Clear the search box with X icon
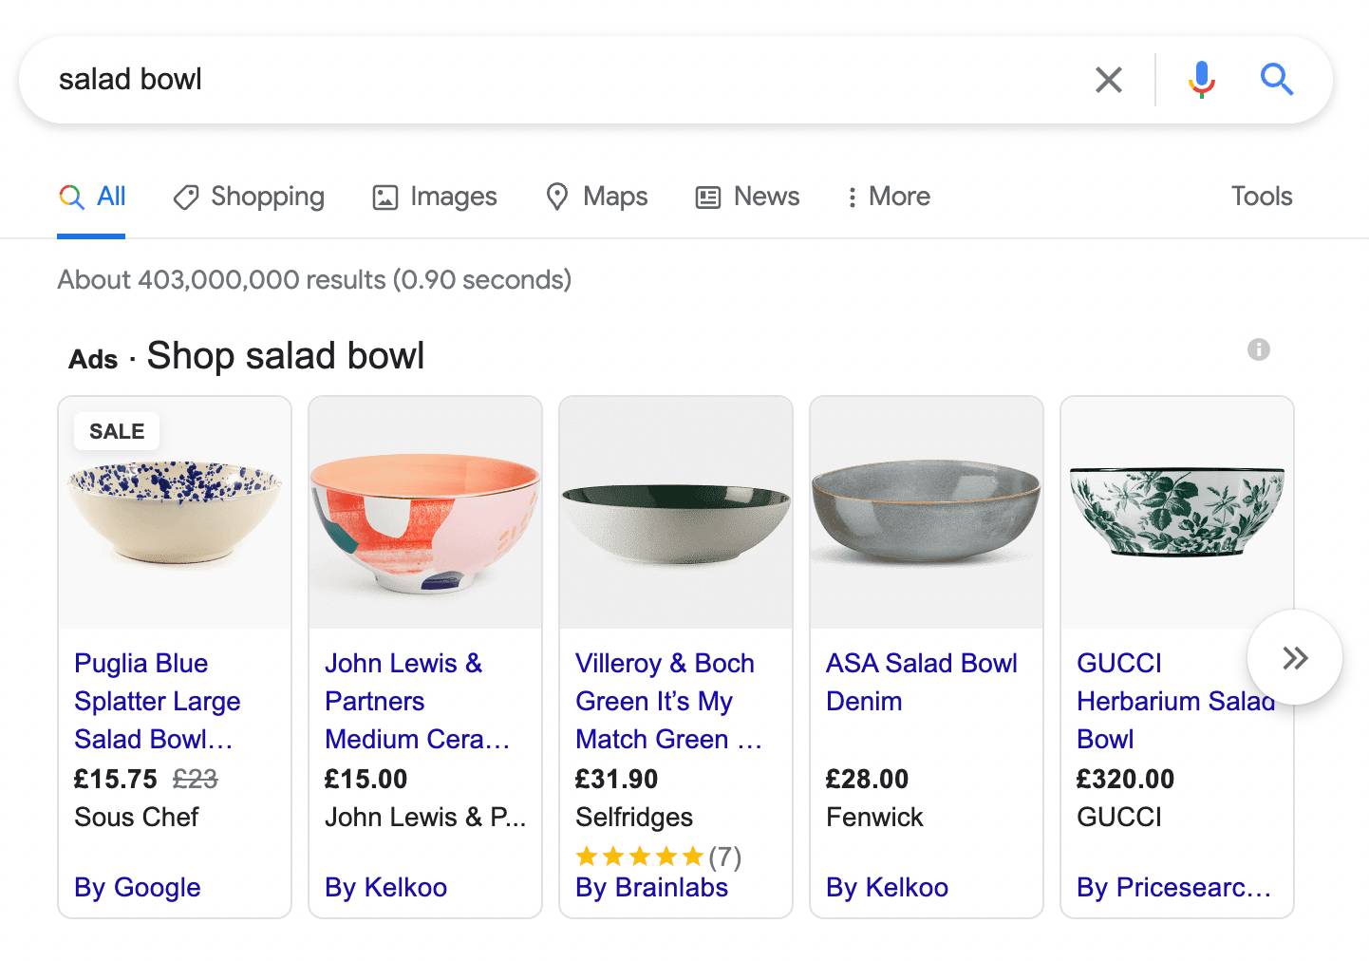This screenshot has height=961, width=1369. 1108,80
